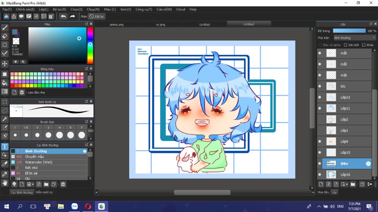Click the delete brush trash icon

[x=63, y=184]
